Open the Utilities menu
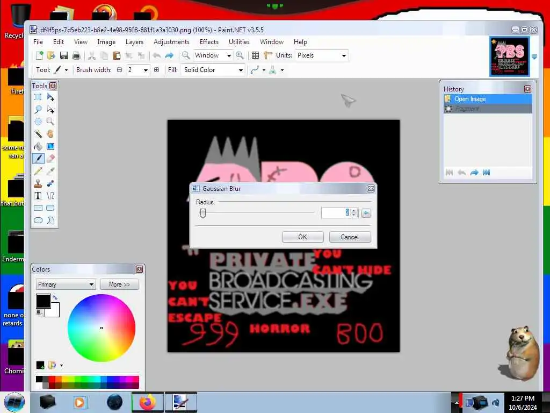550x413 pixels. [x=239, y=42]
